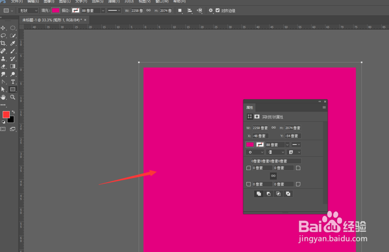This screenshot has width=389, height=252.
Task: Select the Elliptical Marquee tool
Action: [13, 28]
